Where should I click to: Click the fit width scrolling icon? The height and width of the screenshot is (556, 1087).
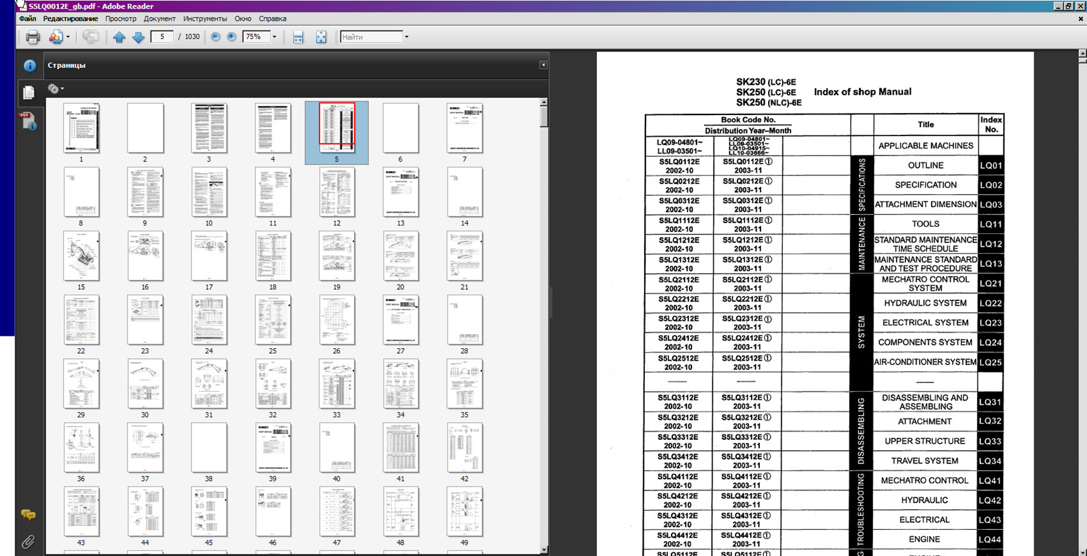pyautogui.click(x=298, y=37)
